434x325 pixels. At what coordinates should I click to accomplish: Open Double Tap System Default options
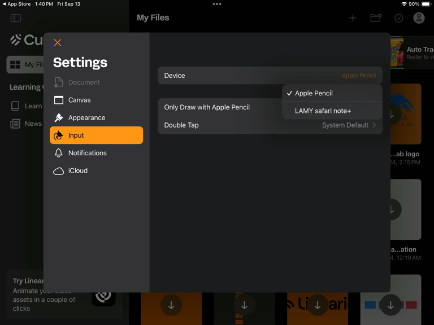tap(270, 125)
